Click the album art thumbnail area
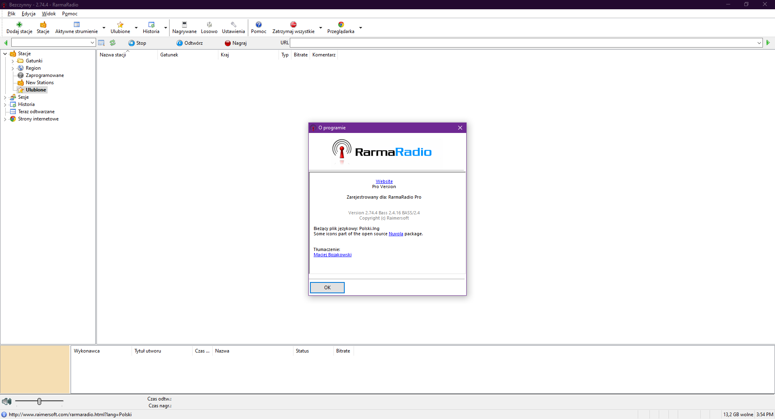775x419 pixels. (35, 369)
